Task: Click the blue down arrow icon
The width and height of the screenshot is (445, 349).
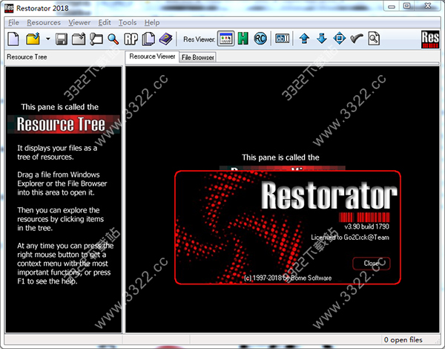Action: [321, 39]
